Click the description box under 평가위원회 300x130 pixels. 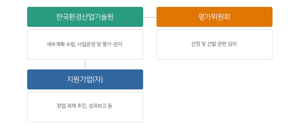point(215,45)
